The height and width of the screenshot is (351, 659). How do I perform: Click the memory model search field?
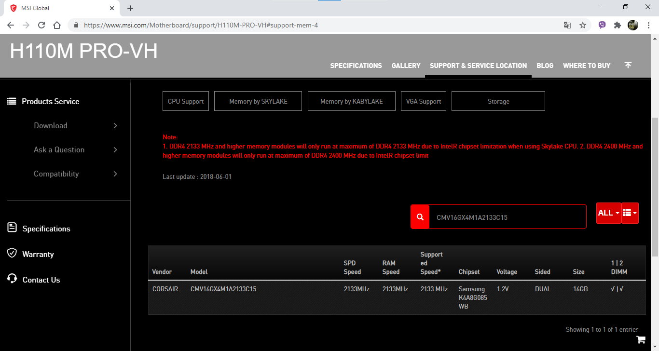[x=508, y=217]
